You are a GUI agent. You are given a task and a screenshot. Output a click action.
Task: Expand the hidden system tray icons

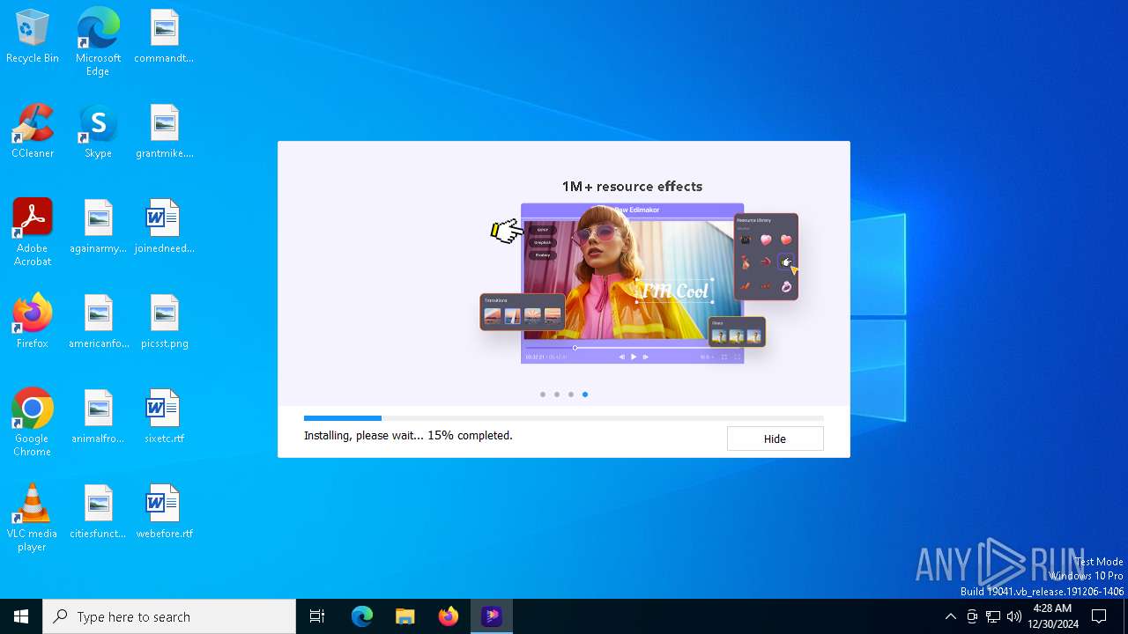[x=950, y=616]
